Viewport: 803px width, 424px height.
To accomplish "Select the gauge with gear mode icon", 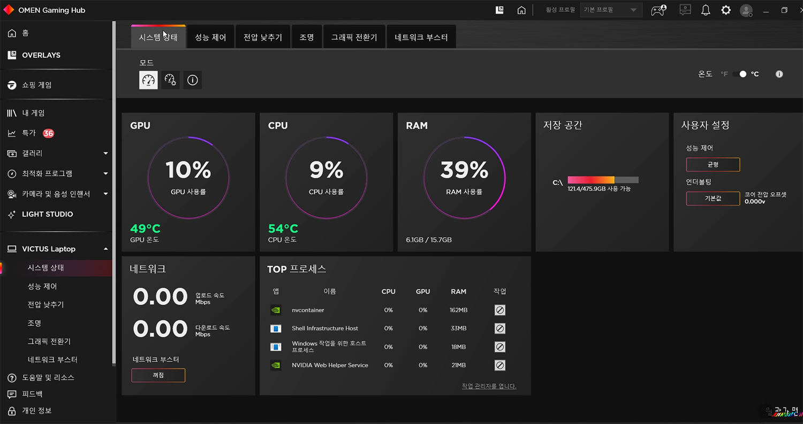I will 170,80.
